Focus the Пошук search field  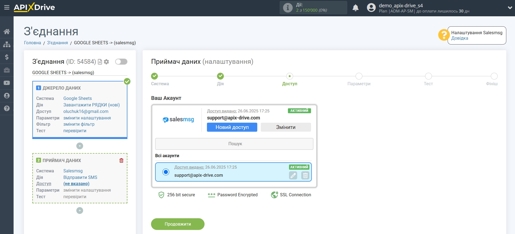click(x=234, y=144)
